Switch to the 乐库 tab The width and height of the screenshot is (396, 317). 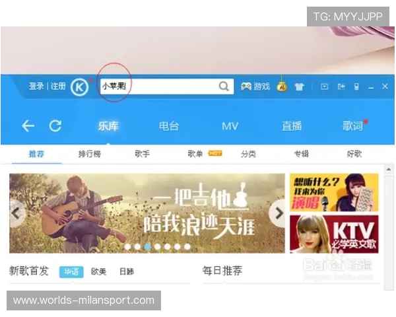[x=108, y=126]
